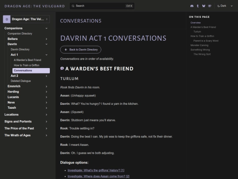The width and height of the screenshot is (238, 179).
Task: Jump to Overview in On This Page
Action: pyautogui.click(x=196, y=23)
